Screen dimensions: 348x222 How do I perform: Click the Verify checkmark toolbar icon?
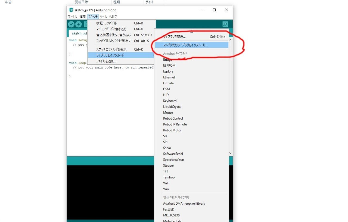point(71,24)
